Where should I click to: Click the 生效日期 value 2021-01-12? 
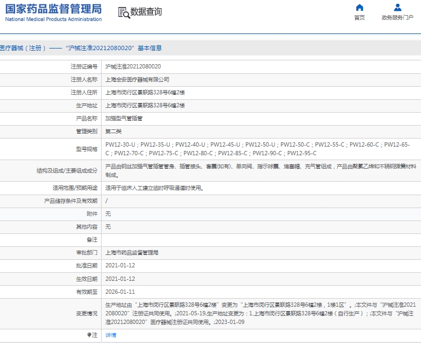point(120,279)
